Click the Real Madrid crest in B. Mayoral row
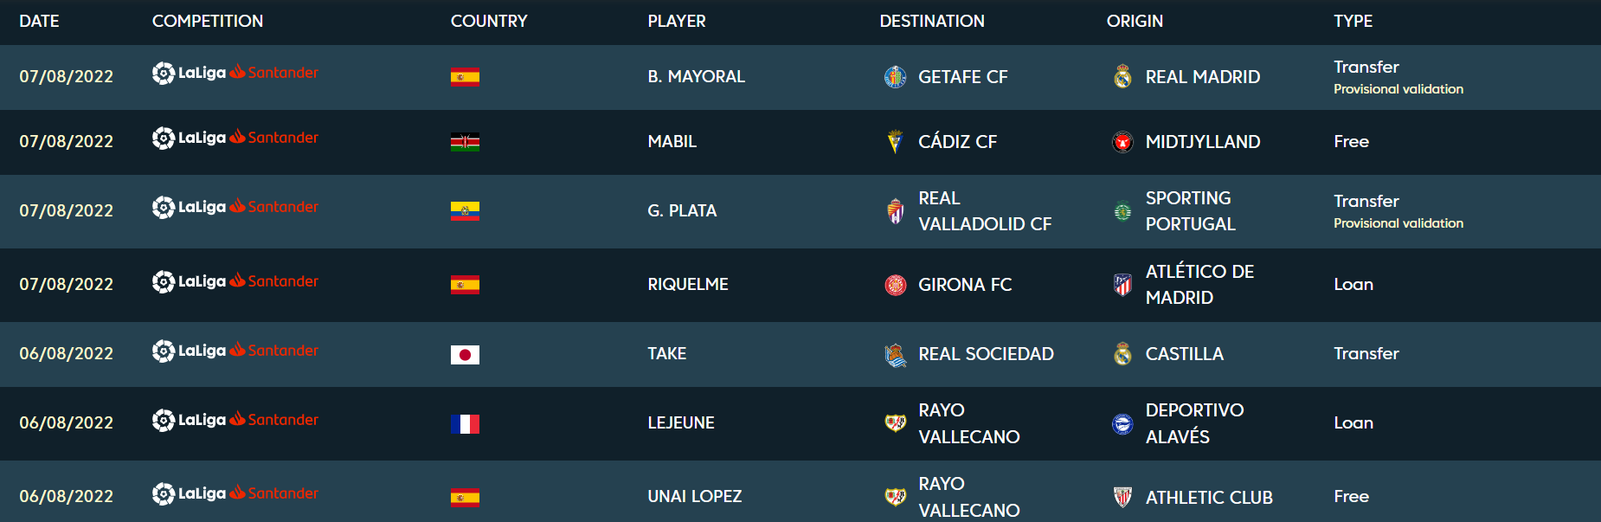Screen dimensions: 1601x522 1122,77
